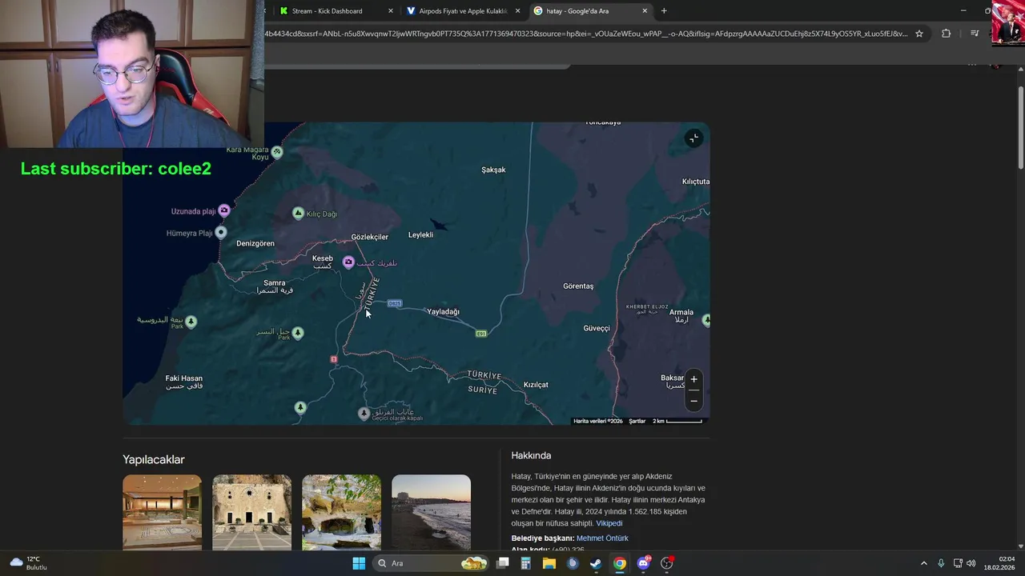Click the Kara Mağara Koyu marker
The image size is (1025, 576).
[x=277, y=151]
